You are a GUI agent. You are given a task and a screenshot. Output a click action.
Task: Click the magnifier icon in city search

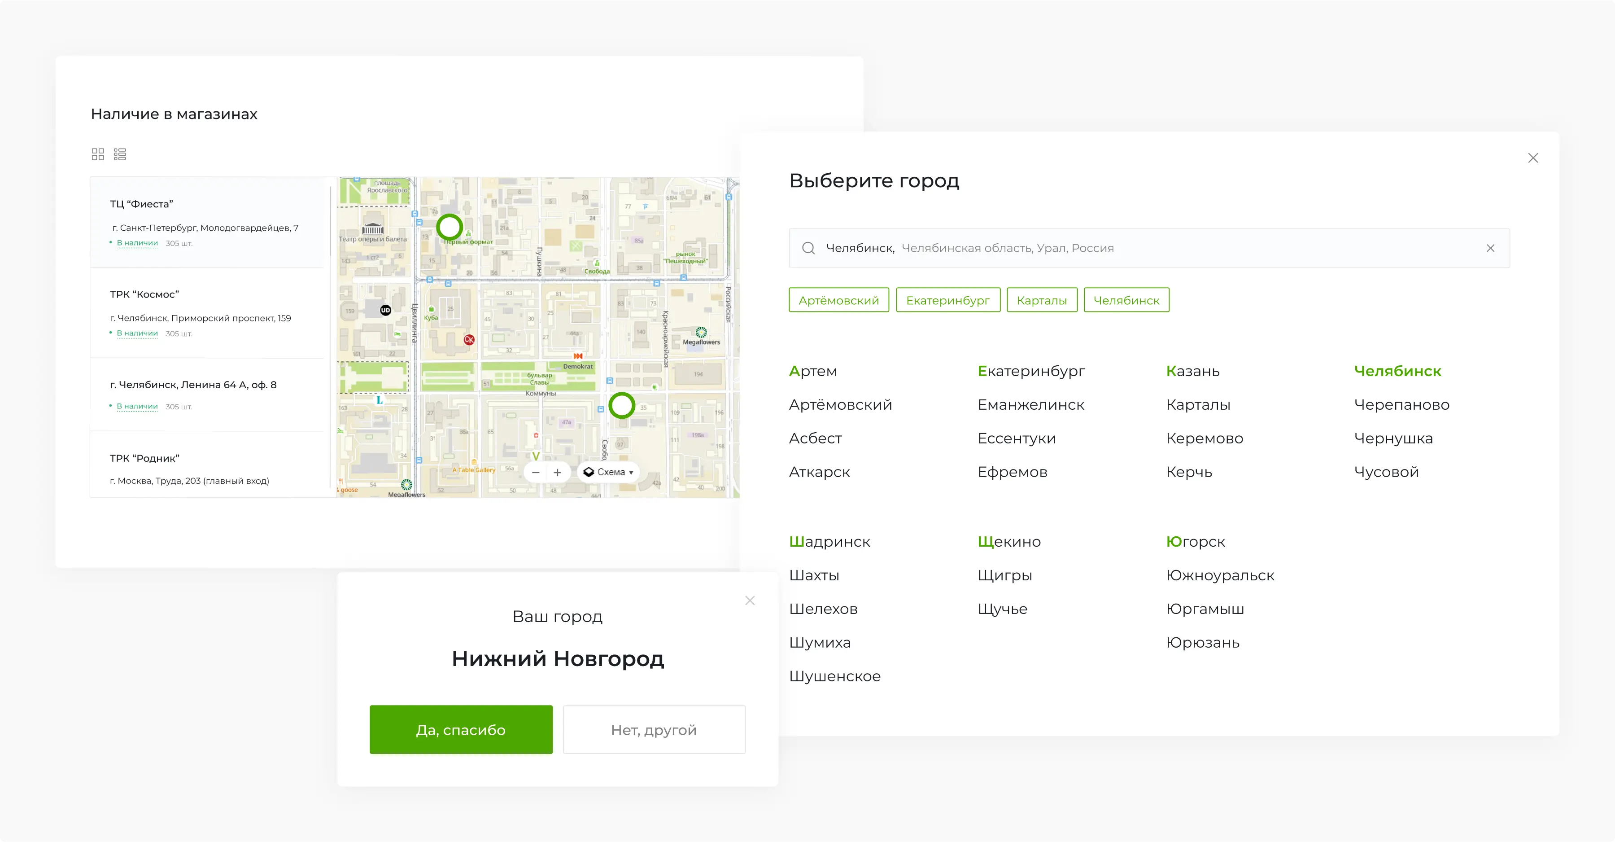click(809, 247)
